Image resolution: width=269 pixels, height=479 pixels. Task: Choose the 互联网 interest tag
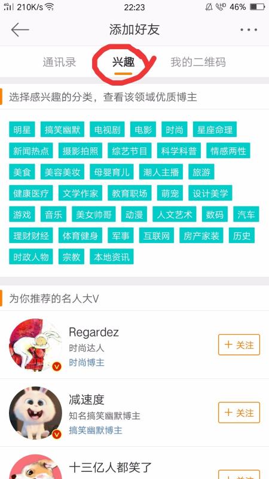[x=157, y=235]
